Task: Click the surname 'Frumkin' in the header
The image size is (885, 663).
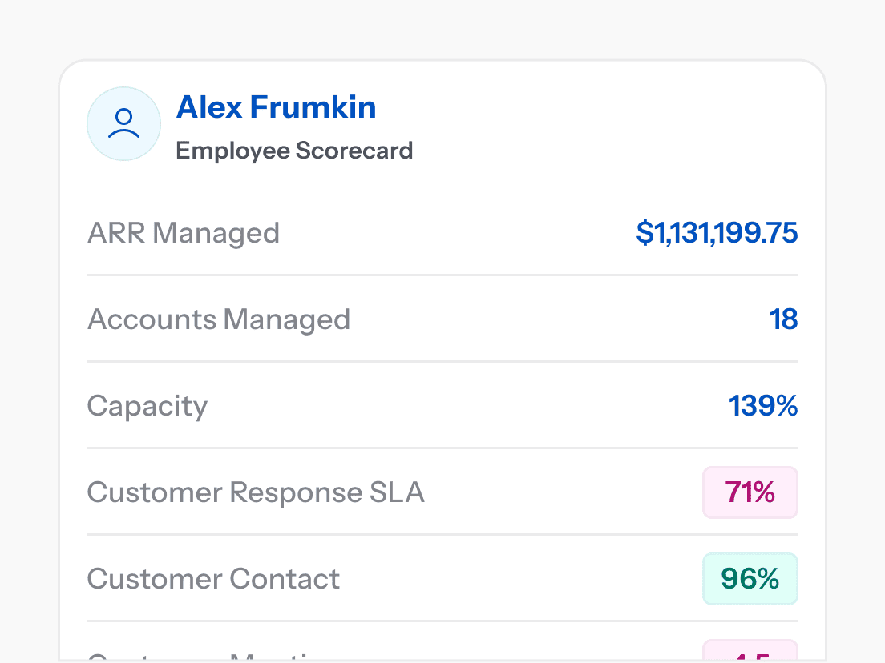Action: click(313, 107)
